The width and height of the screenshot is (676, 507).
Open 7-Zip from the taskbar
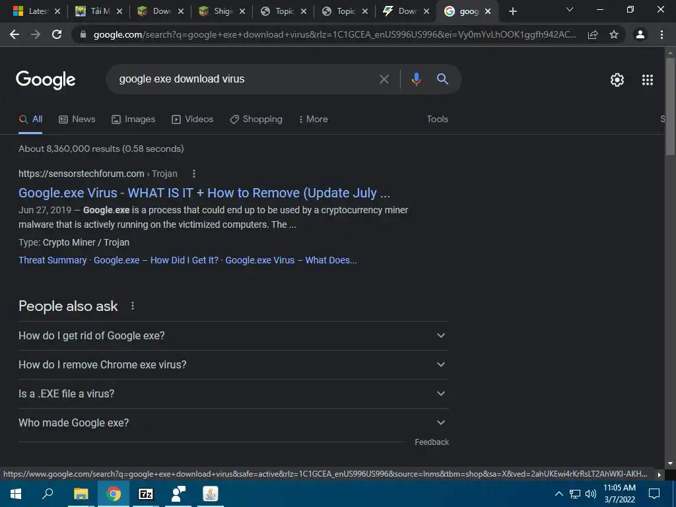(146, 494)
